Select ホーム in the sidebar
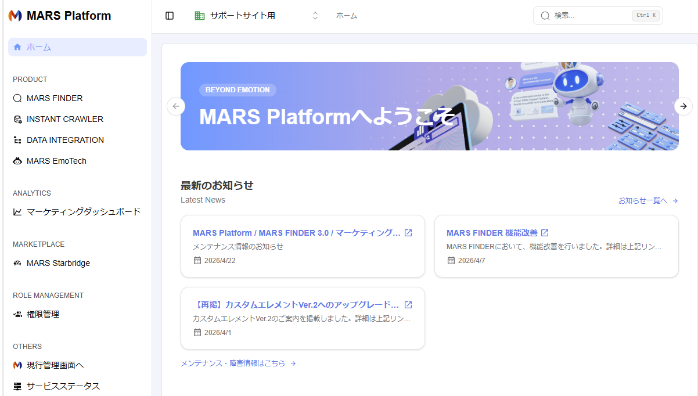Image resolution: width=698 pixels, height=396 pixels. tap(77, 47)
